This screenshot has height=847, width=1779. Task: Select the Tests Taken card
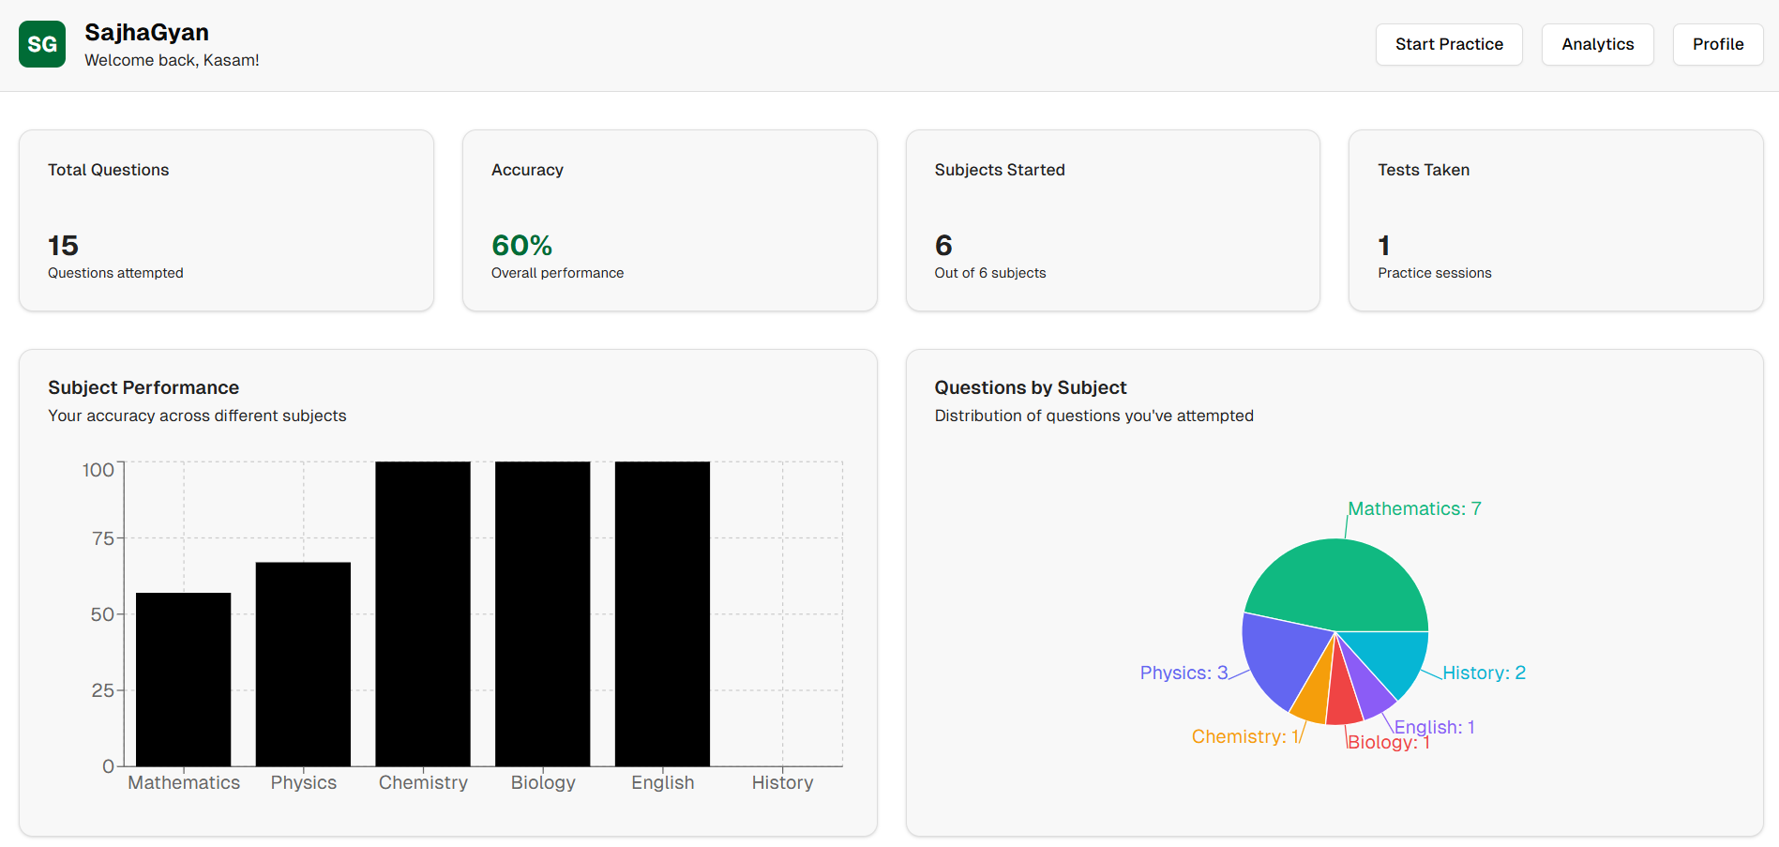tap(1555, 220)
